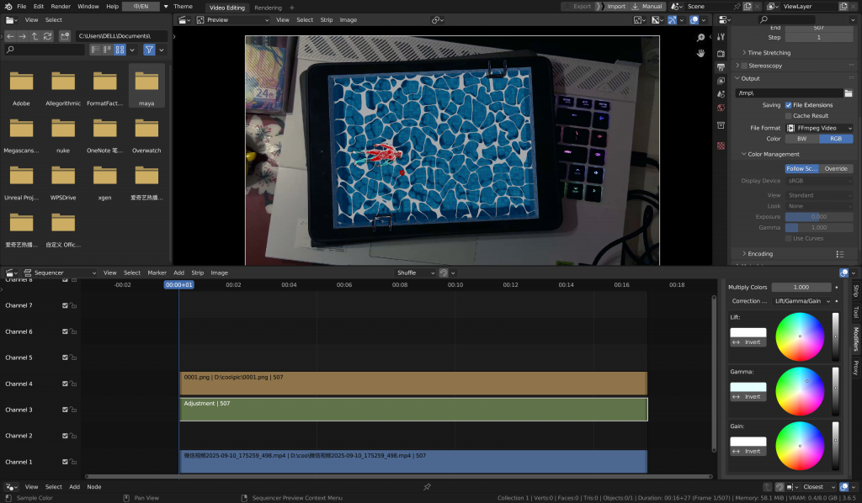Viewport: 862px width, 503px height.
Task: Enable the Cache Result checkbox
Action: 789,116
